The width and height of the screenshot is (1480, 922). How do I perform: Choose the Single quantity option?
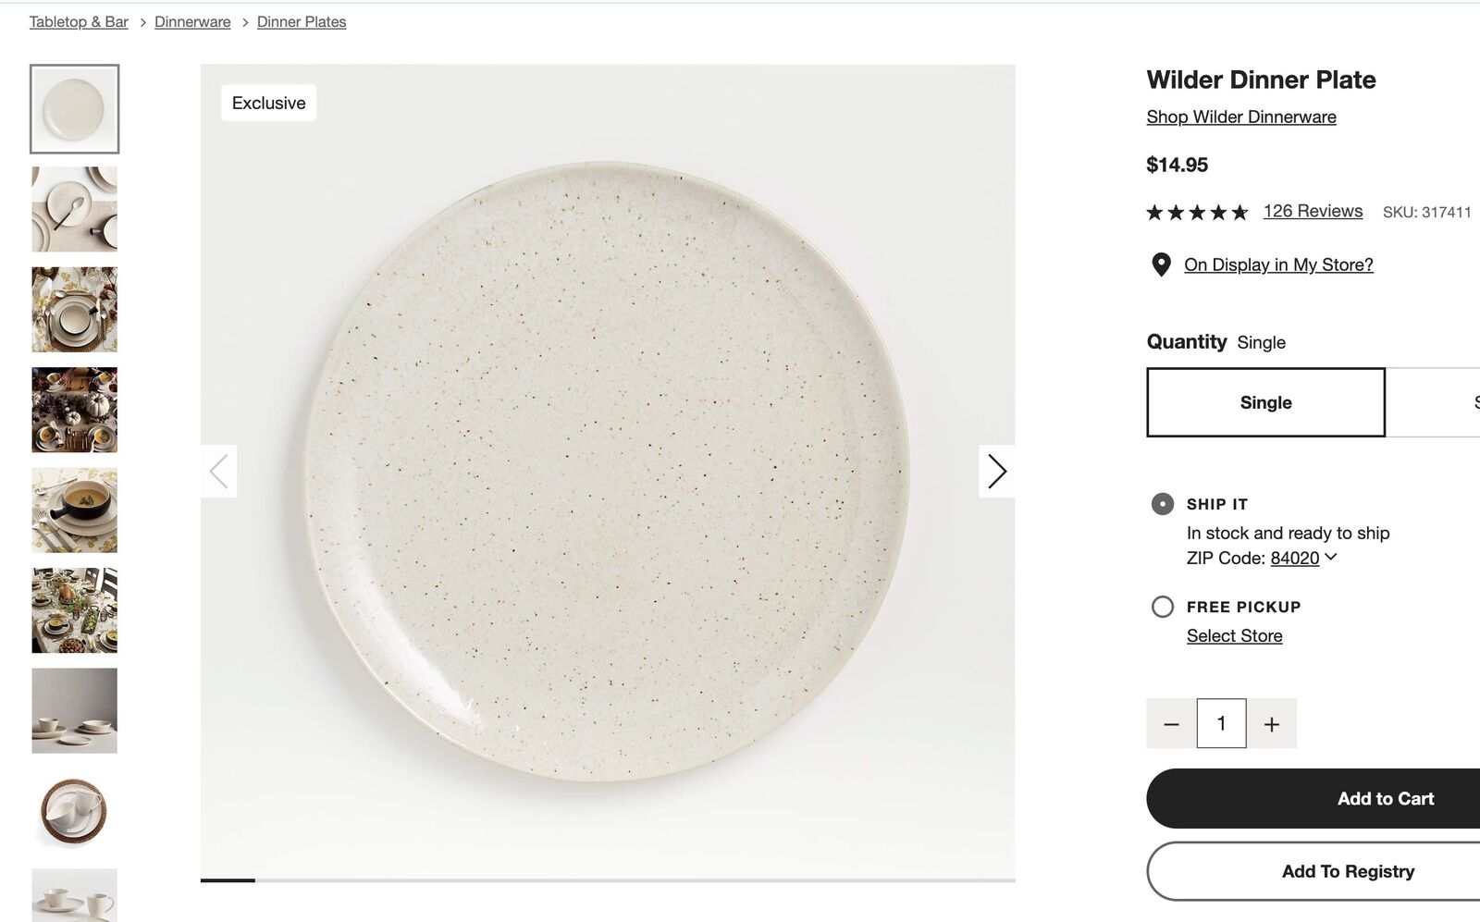click(x=1265, y=402)
